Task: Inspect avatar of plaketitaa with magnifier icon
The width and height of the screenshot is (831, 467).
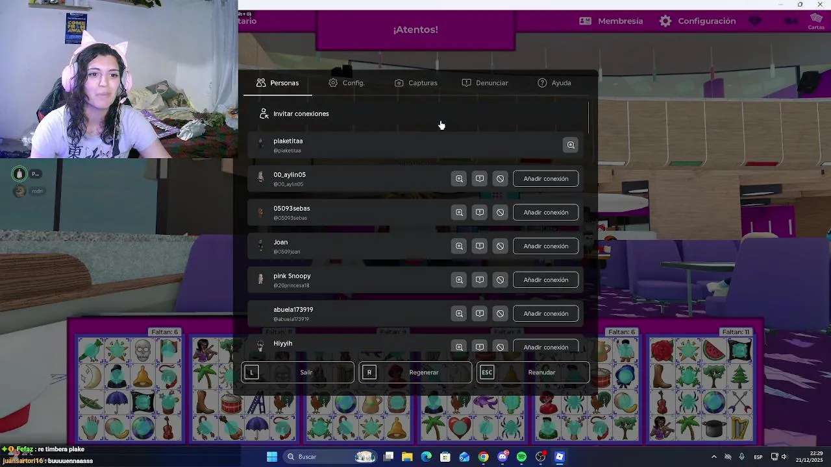Action: (571, 145)
